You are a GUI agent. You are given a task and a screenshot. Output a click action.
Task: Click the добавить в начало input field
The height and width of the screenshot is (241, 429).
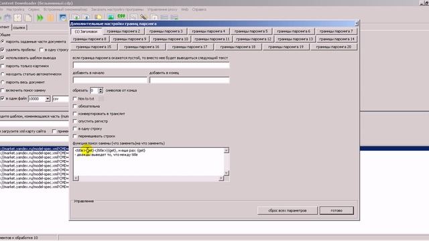click(x=110, y=80)
